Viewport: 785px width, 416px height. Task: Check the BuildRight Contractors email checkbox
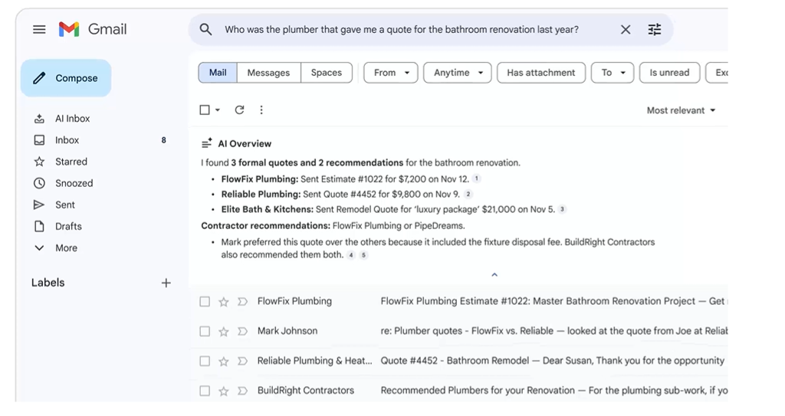(205, 391)
